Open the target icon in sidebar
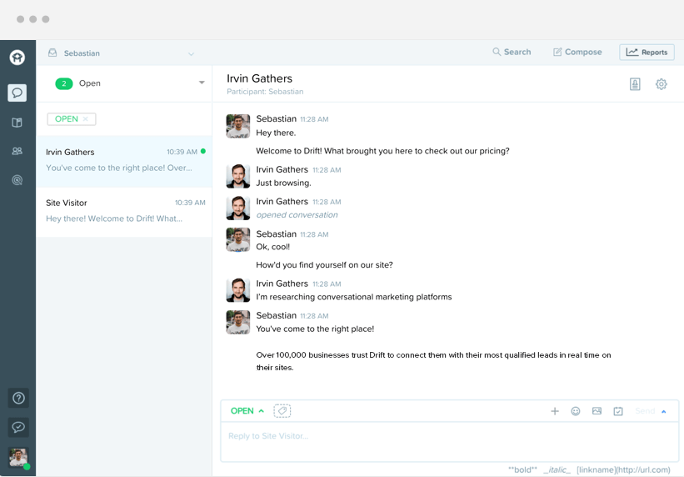684x477 pixels. coord(17,180)
